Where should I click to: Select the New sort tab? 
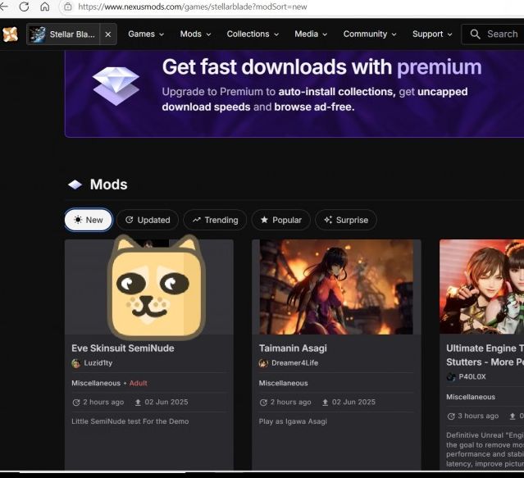(x=89, y=220)
